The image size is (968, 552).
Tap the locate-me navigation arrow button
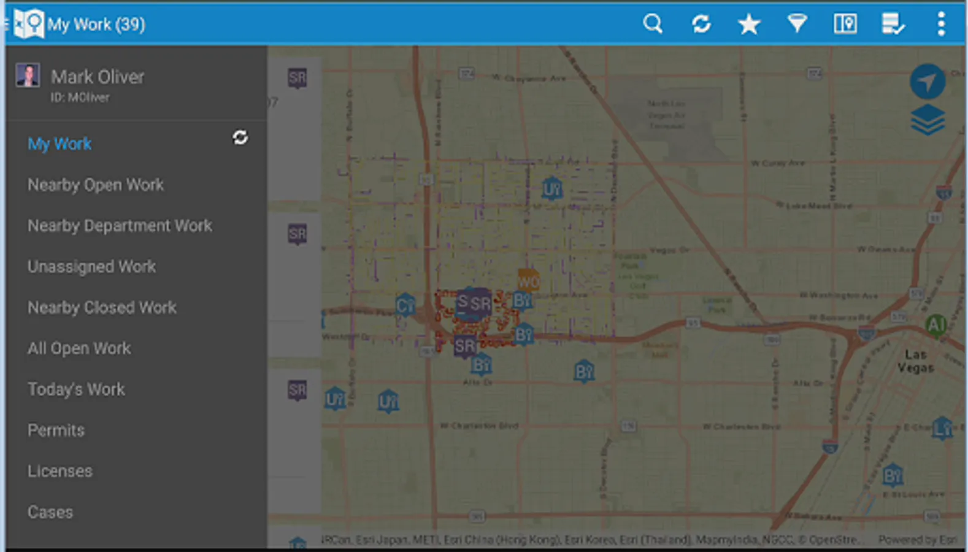coord(927,82)
